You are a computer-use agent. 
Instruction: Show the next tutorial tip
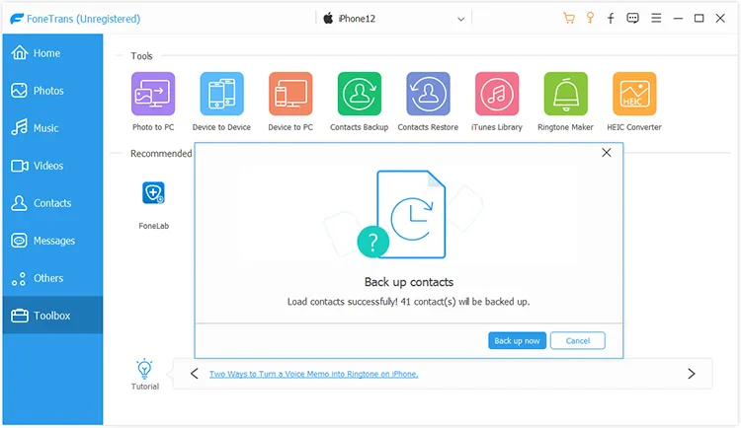click(692, 374)
